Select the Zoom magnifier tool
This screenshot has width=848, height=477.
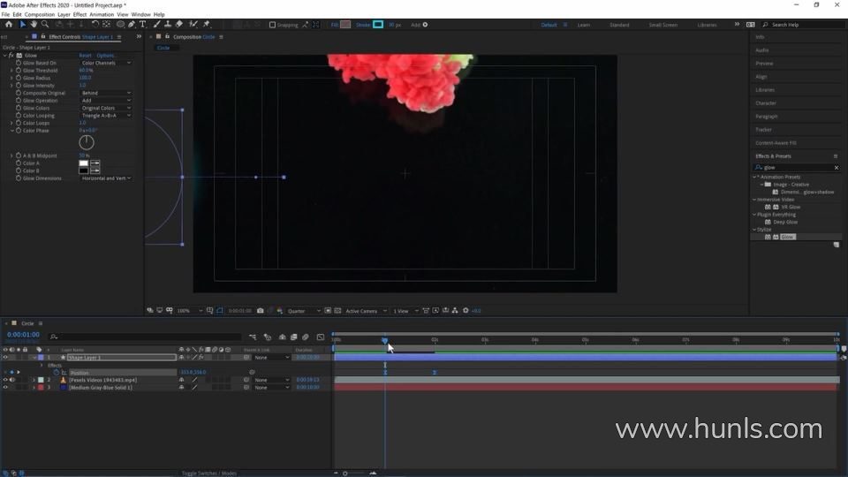[45, 25]
